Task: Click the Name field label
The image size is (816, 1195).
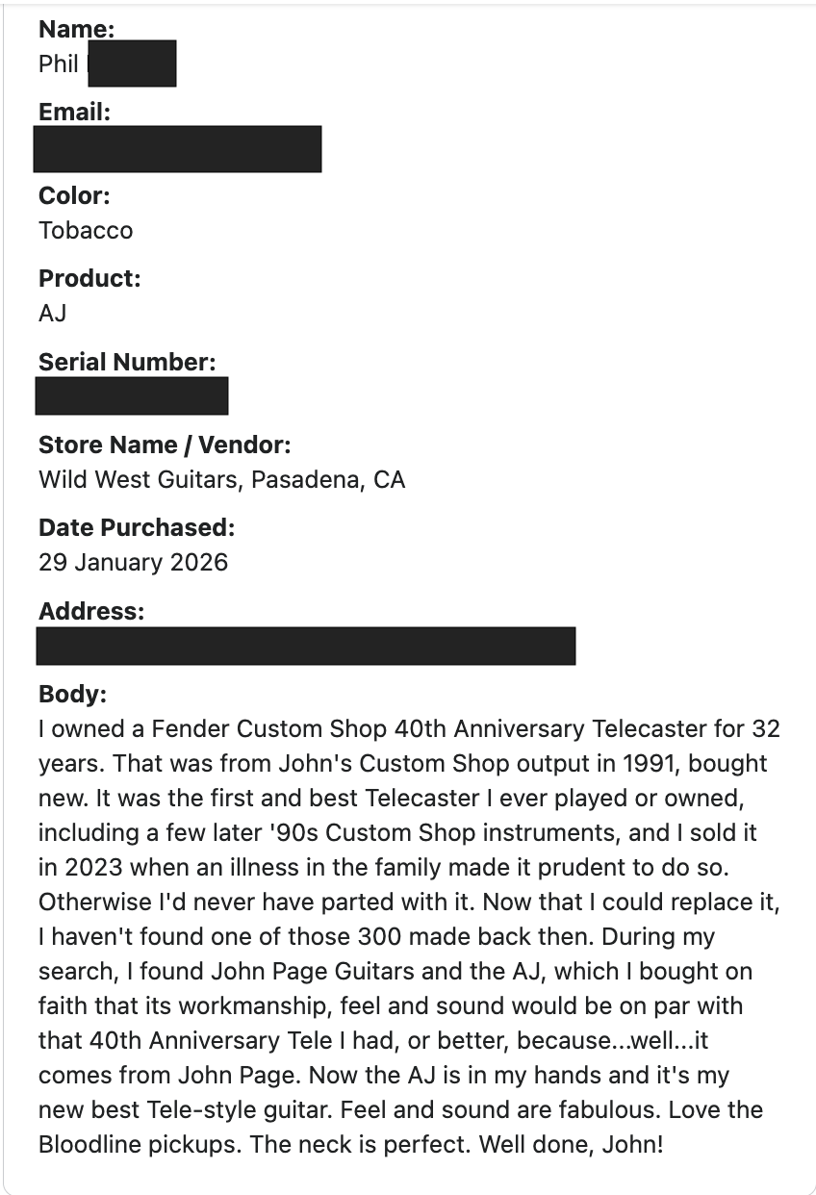Action: click(76, 29)
